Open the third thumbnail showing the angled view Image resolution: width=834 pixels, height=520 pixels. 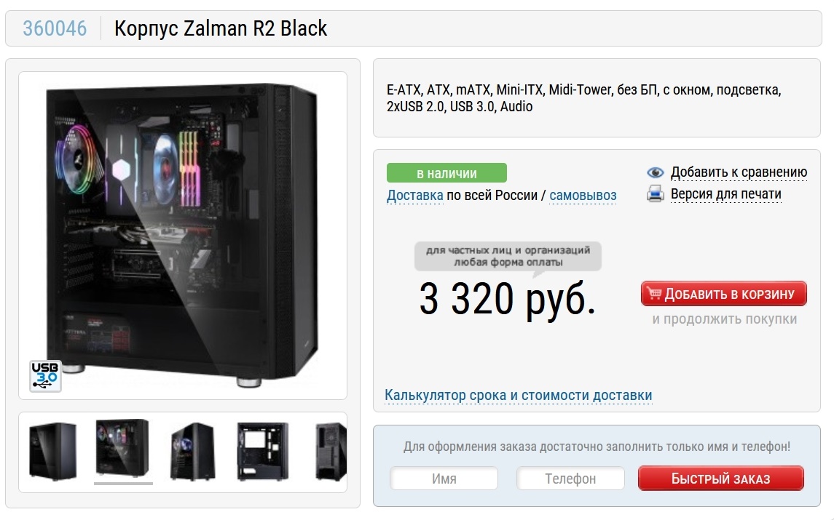(x=192, y=452)
